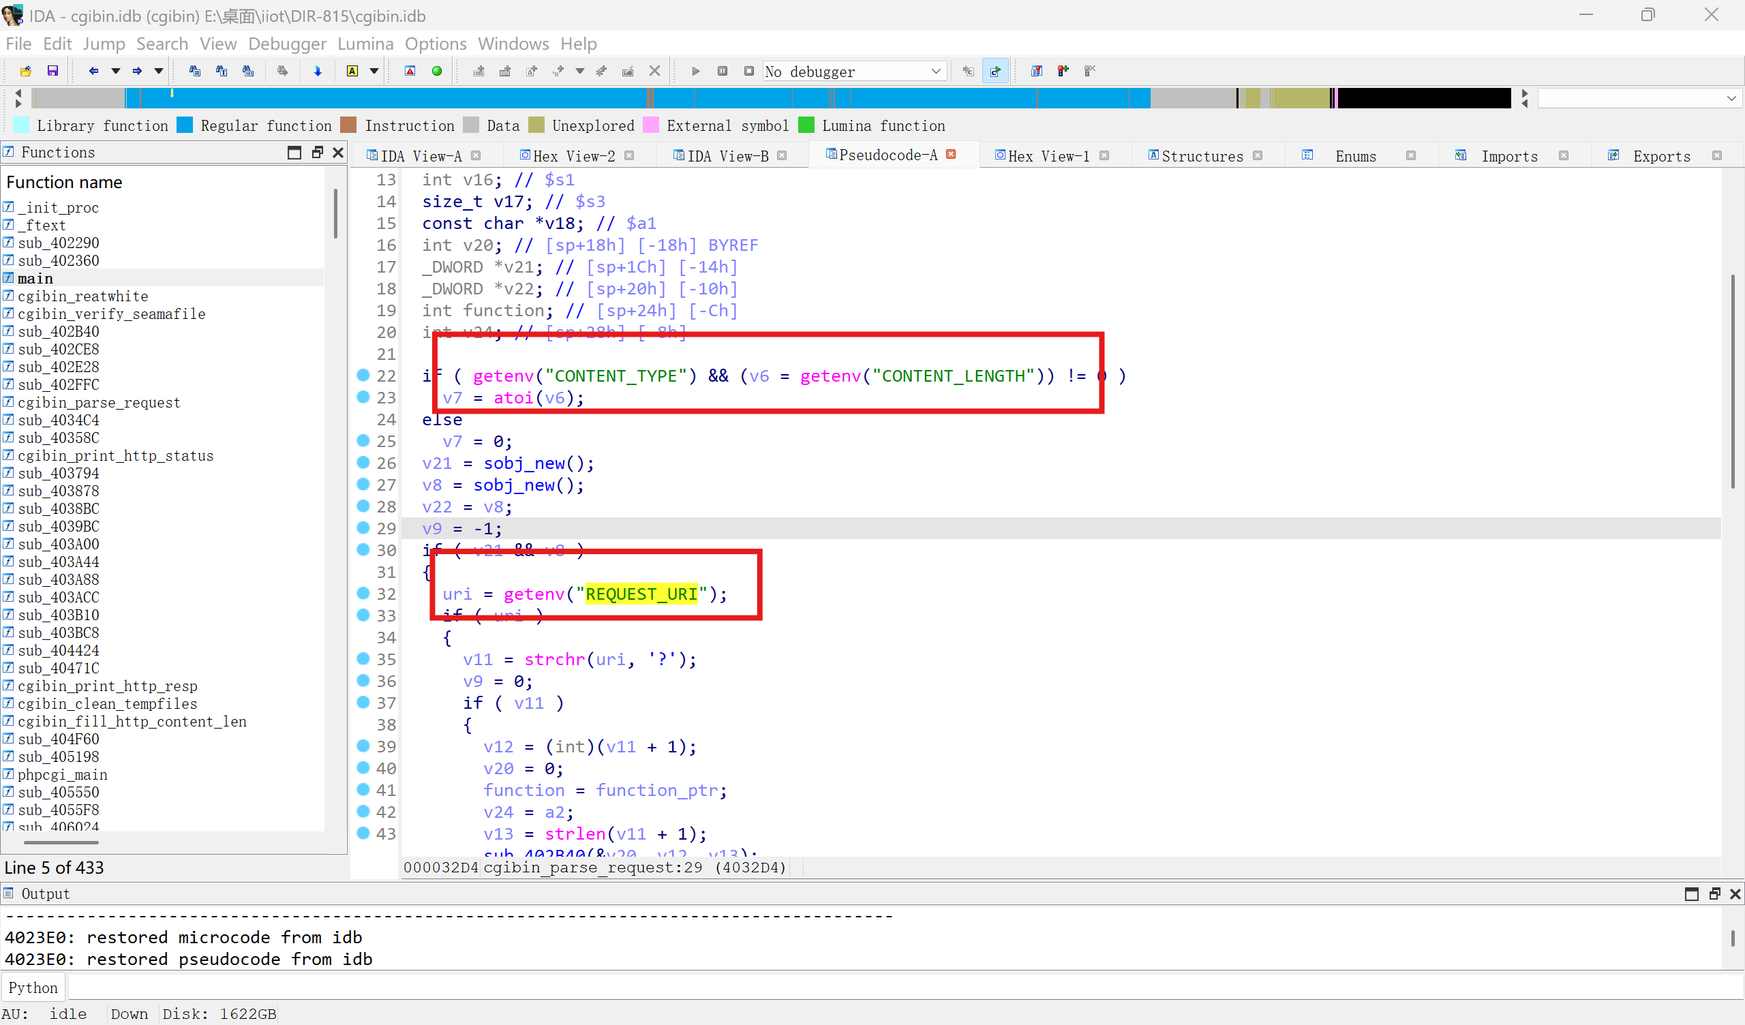Click the greyed 'C' arrow icon by debugger combo
1745x1025 pixels.
(968, 71)
